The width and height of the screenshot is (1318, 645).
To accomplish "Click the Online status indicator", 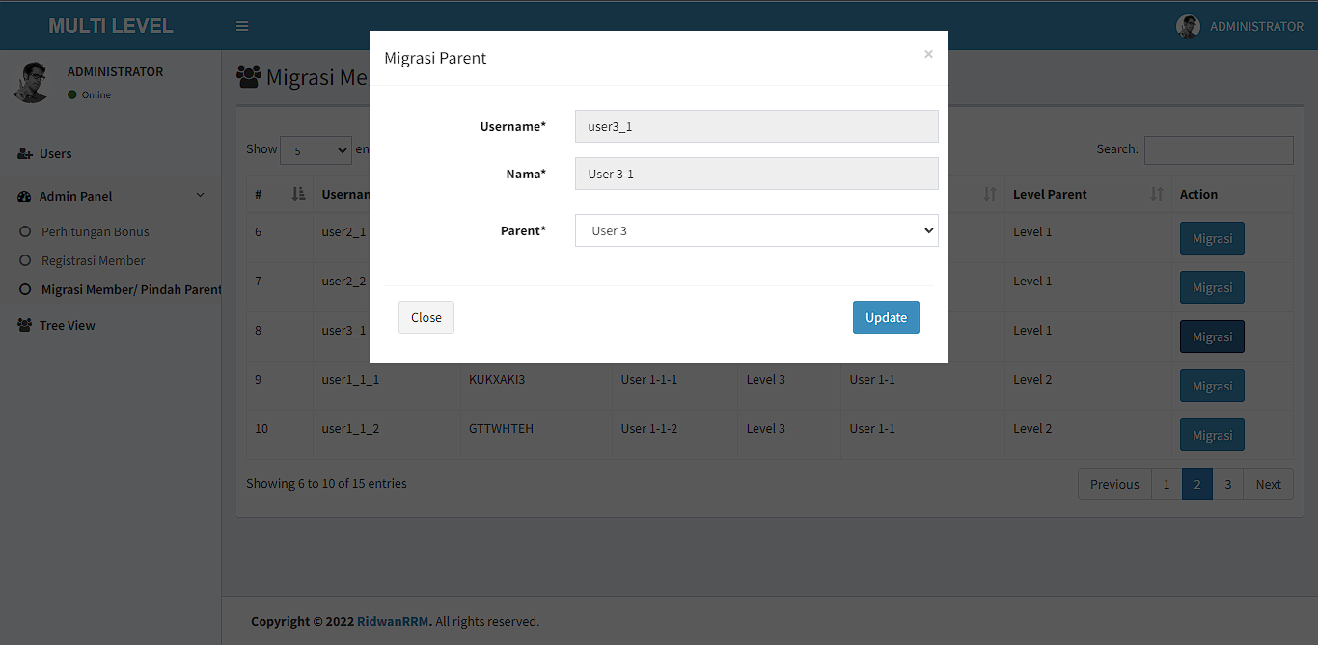I will click(89, 94).
